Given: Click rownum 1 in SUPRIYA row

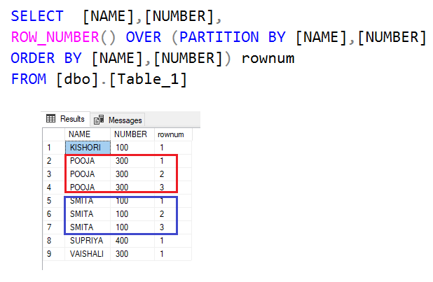Looking at the screenshot, I should [173, 241].
